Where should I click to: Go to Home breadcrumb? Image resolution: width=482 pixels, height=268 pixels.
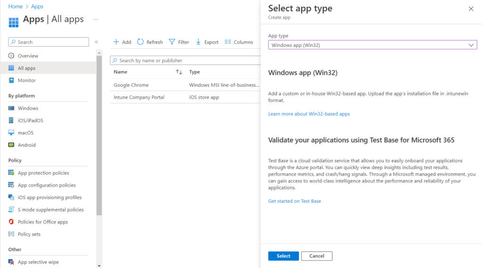[16, 7]
